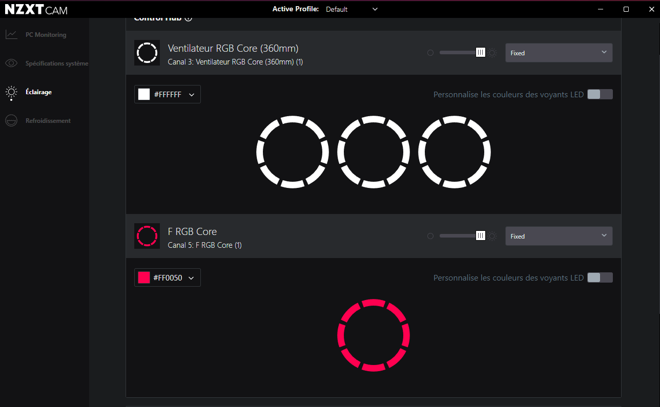Click the Éclairage sun icon in sidebar
This screenshot has width=660, height=407.
pyautogui.click(x=11, y=92)
